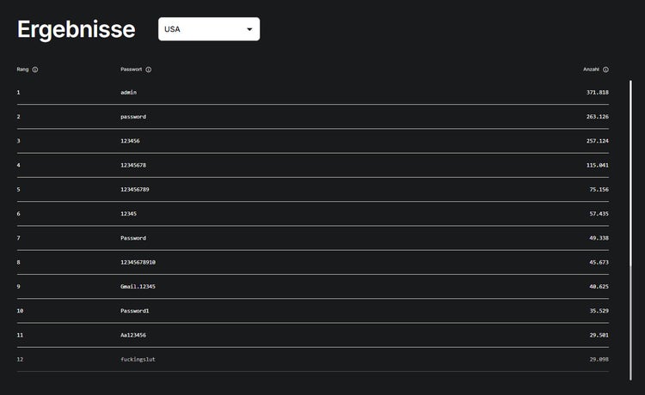This screenshot has width=645, height=395.
Task: Select the 'Password1' entry at rank 10
Action: (x=135, y=310)
